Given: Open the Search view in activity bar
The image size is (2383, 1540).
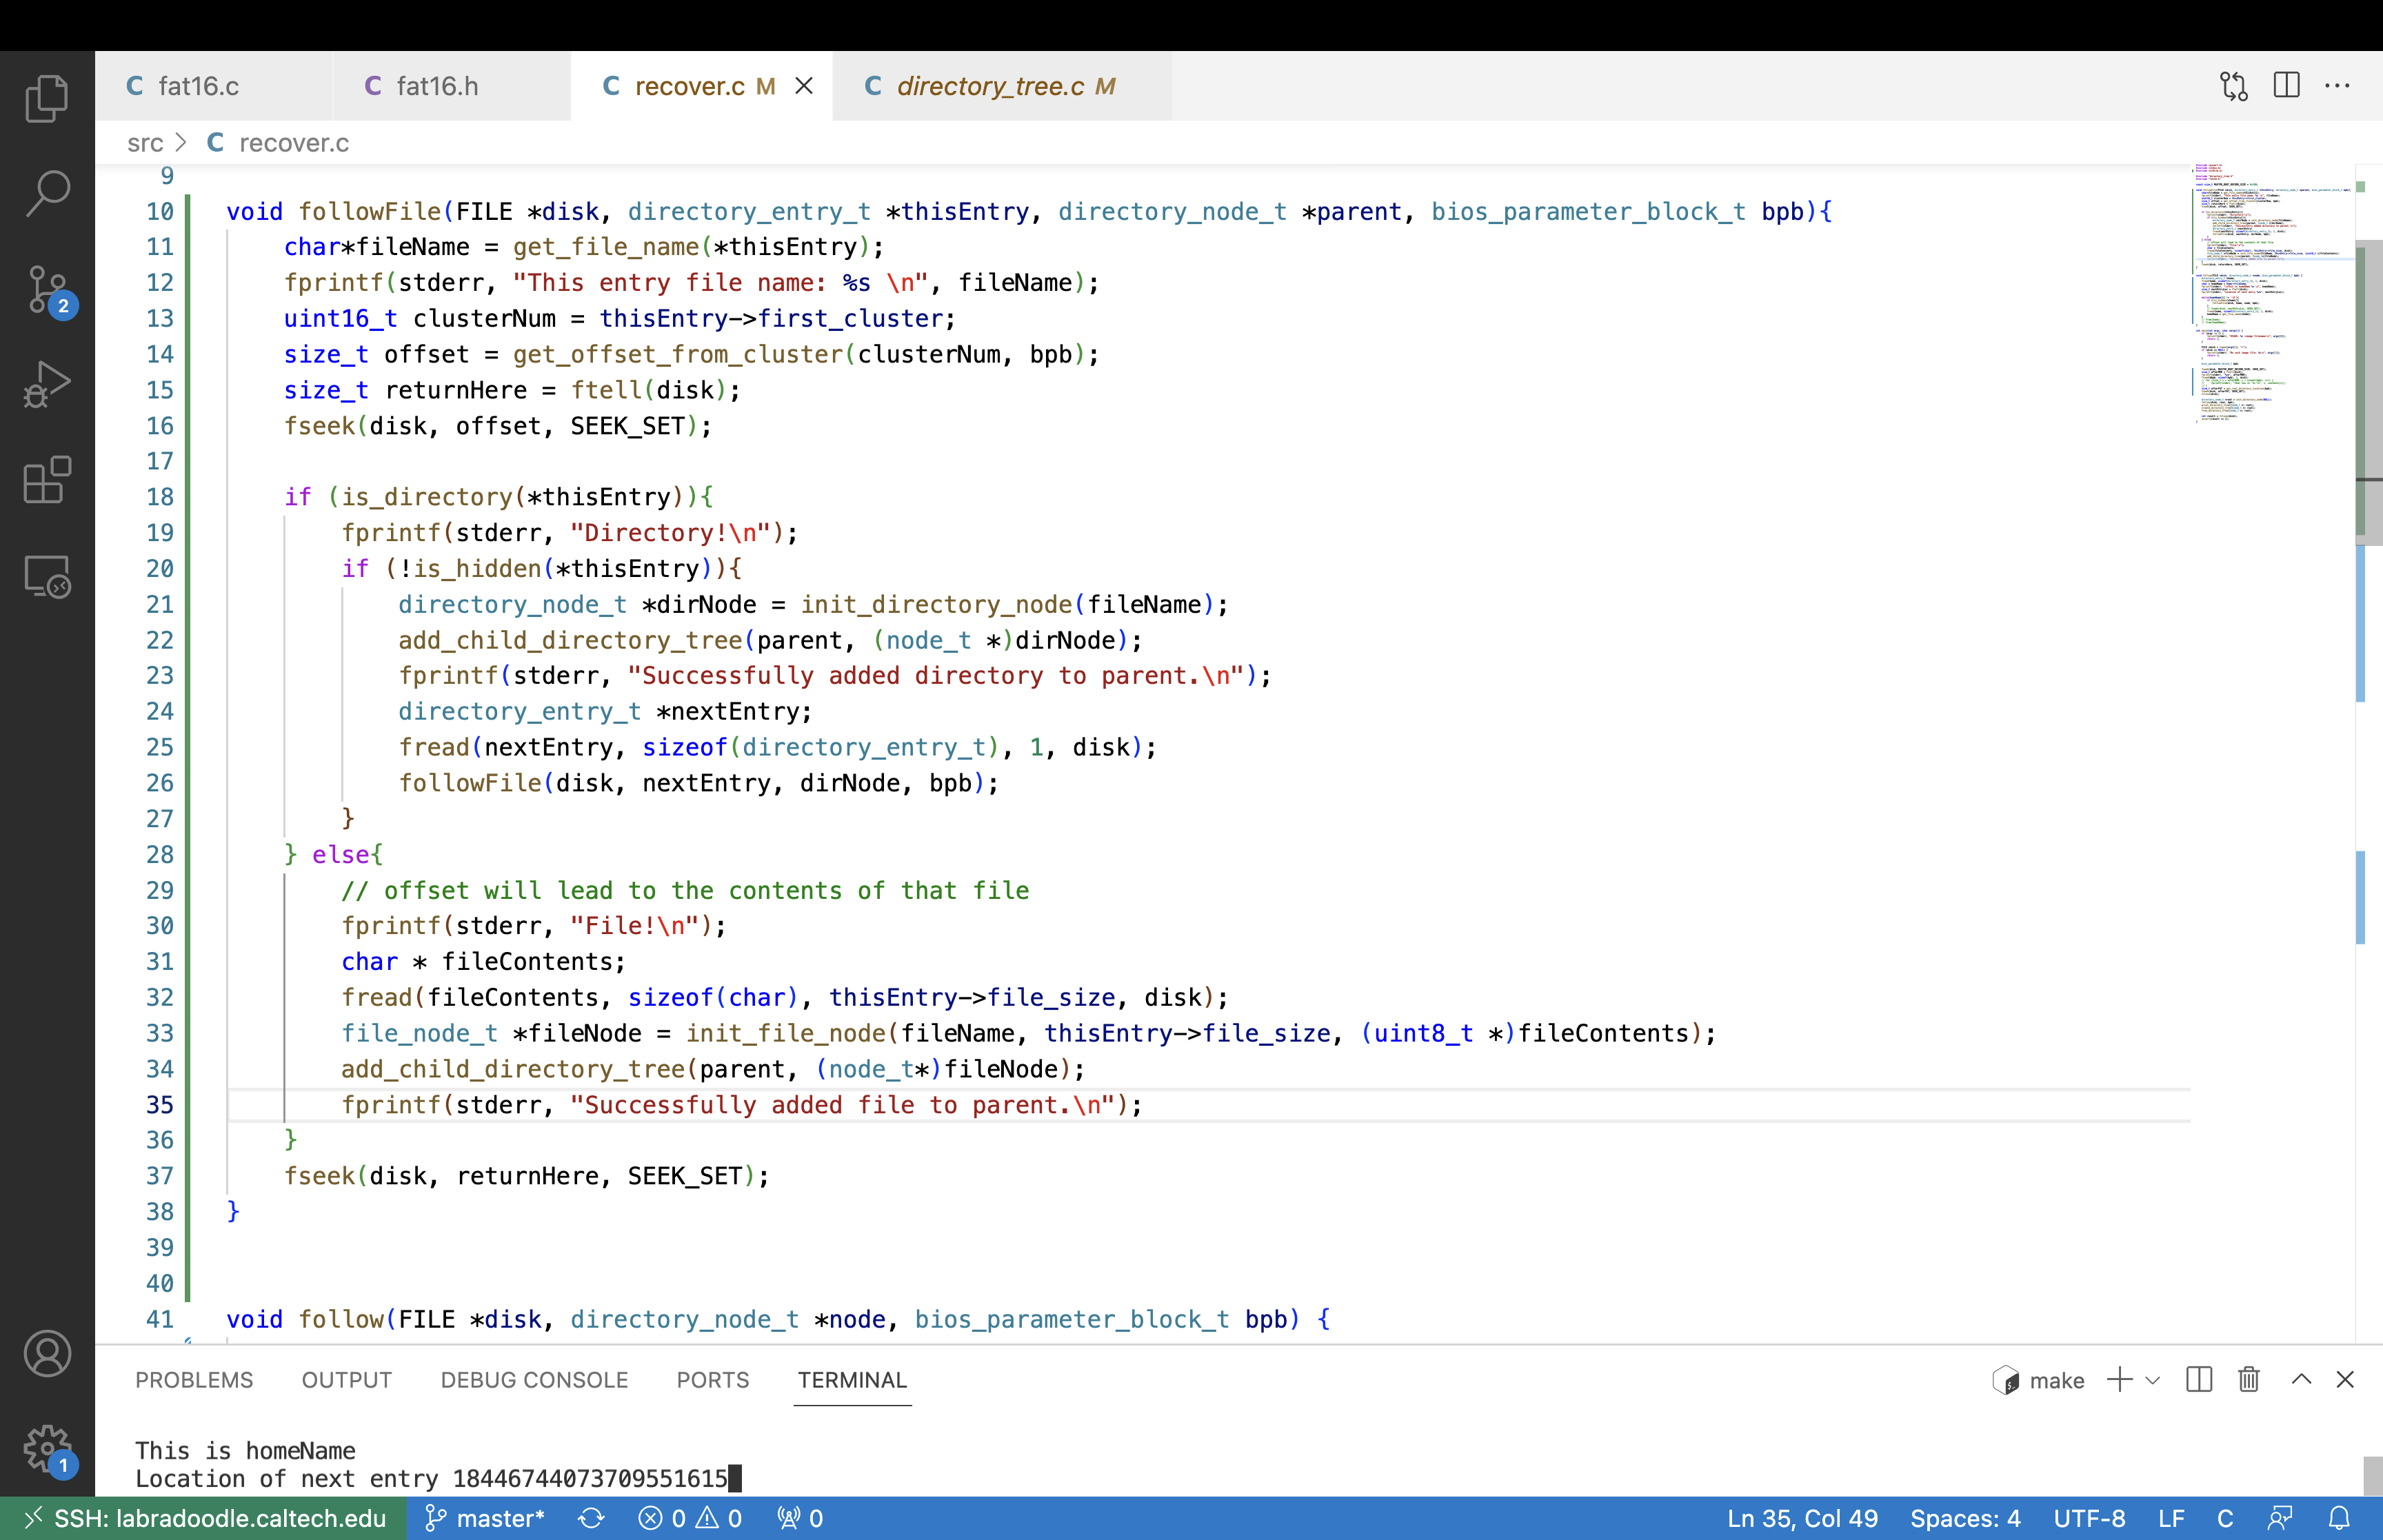Looking at the screenshot, I should [x=47, y=193].
